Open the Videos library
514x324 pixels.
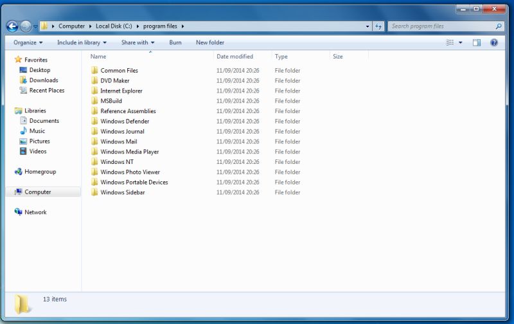38,151
